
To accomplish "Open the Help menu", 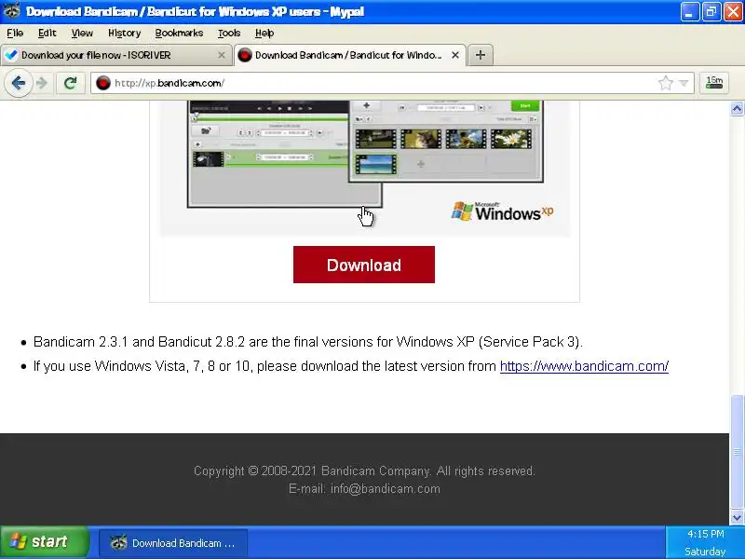I will point(264,33).
